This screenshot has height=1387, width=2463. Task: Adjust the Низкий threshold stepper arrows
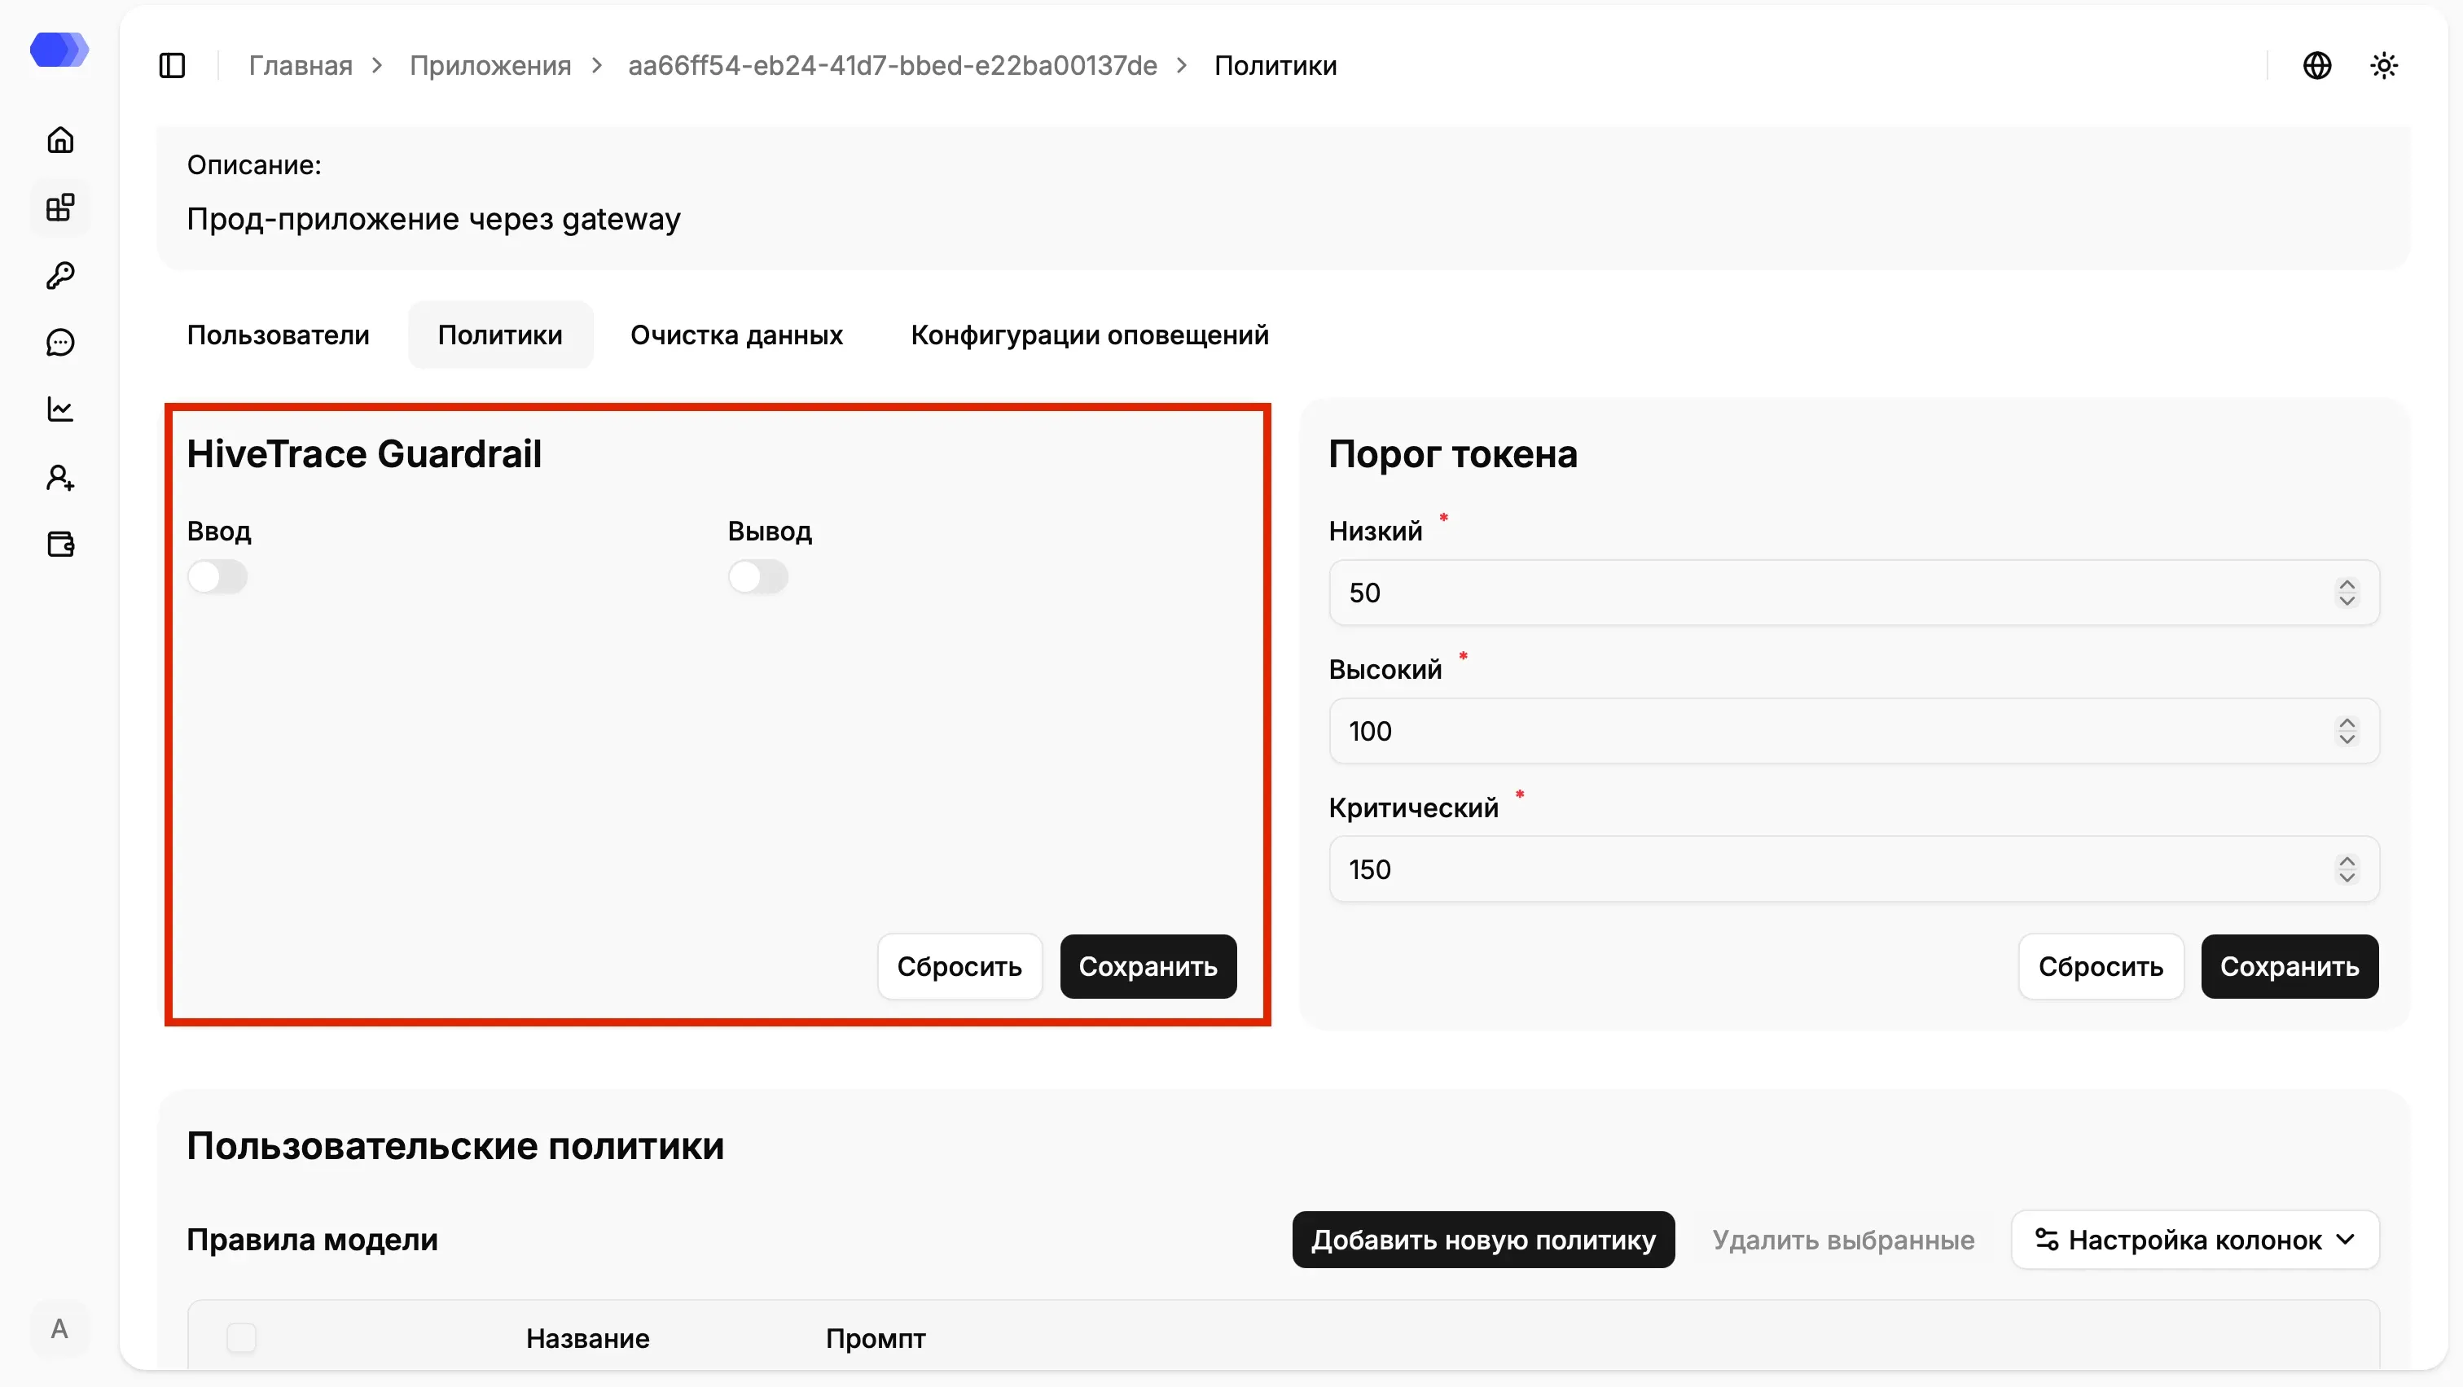[2347, 593]
